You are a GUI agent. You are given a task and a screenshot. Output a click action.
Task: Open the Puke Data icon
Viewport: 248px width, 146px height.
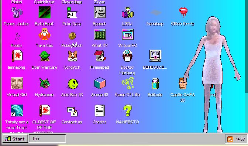[x=72, y=12]
